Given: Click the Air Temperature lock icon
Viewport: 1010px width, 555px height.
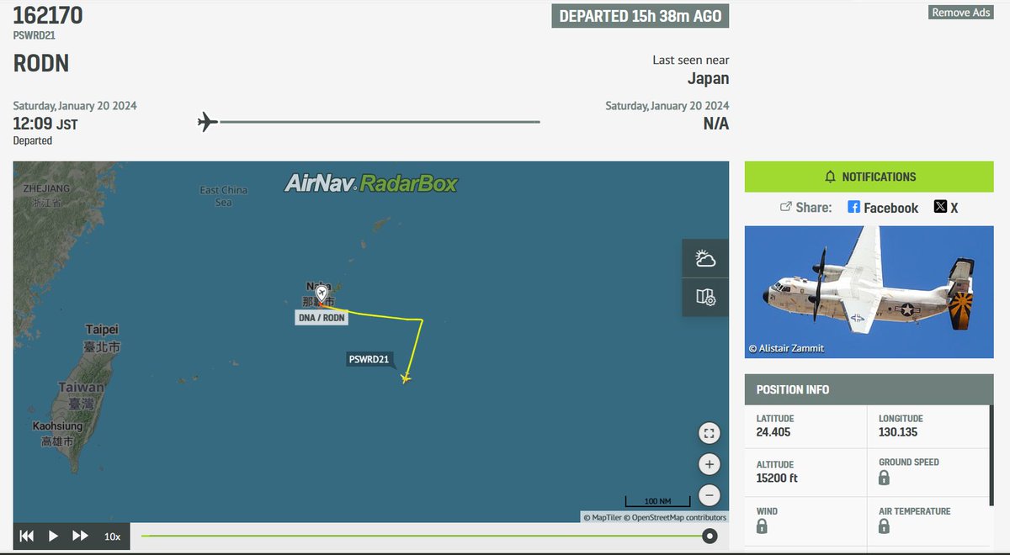Looking at the screenshot, I should [x=884, y=526].
